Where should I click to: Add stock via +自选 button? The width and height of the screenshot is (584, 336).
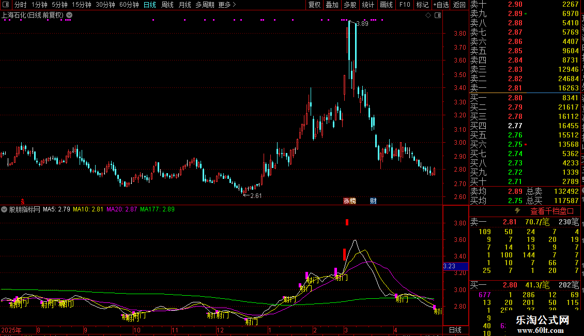coord(441,5)
